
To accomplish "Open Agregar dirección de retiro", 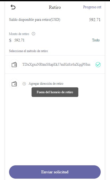I will (46, 84).
